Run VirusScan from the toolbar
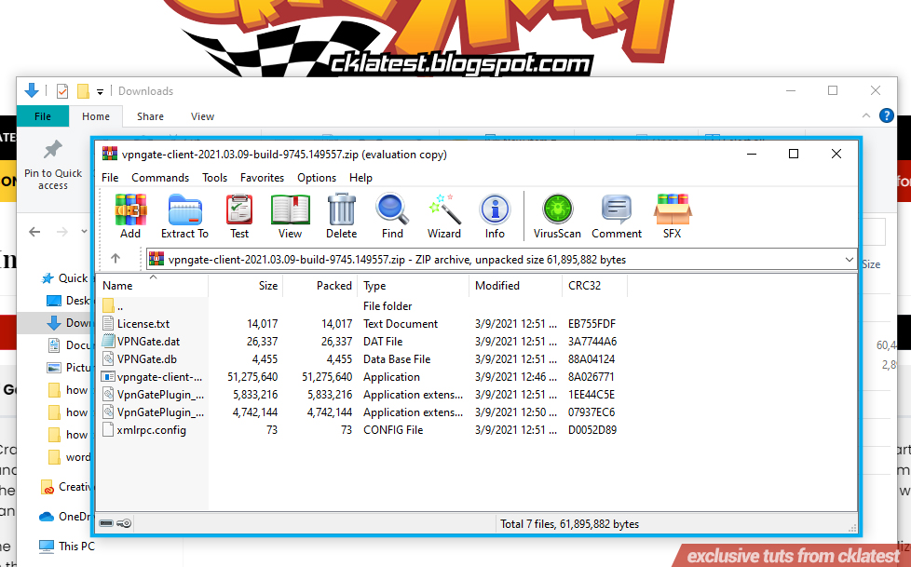911x567 pixels. [x=557, y=209]
